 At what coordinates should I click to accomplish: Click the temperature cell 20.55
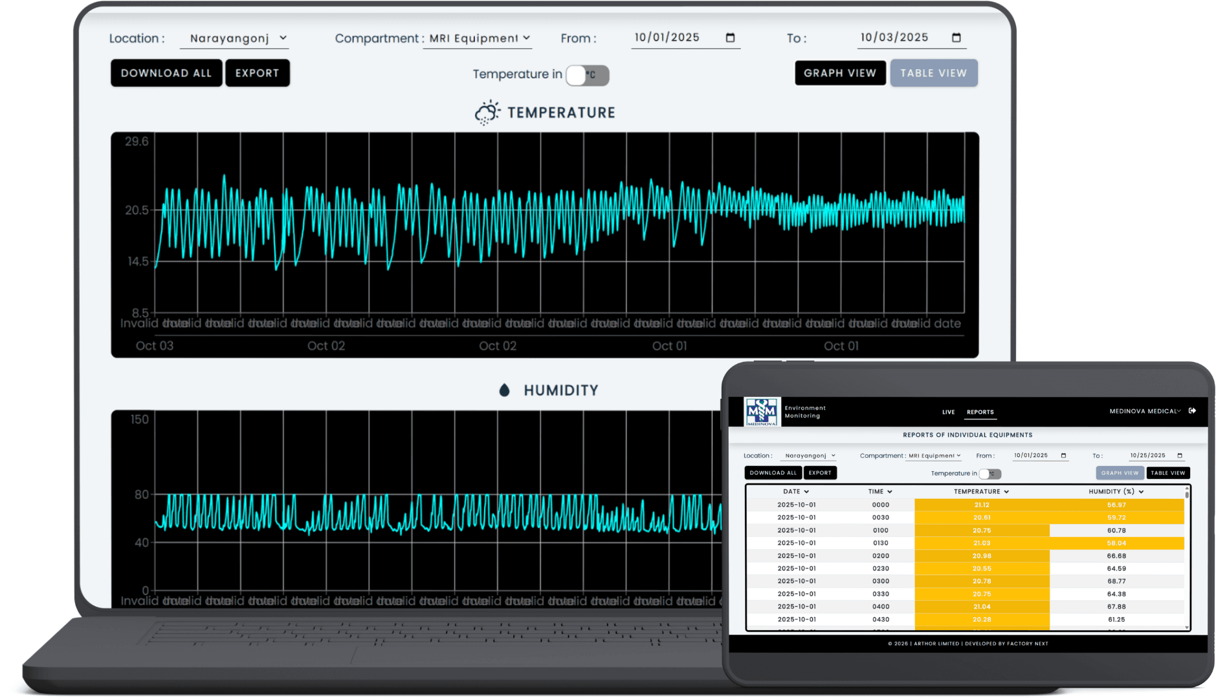click(x=982, y=569)
